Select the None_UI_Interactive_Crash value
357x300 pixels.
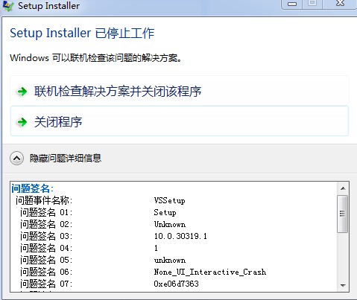click(x=210, y=272)
